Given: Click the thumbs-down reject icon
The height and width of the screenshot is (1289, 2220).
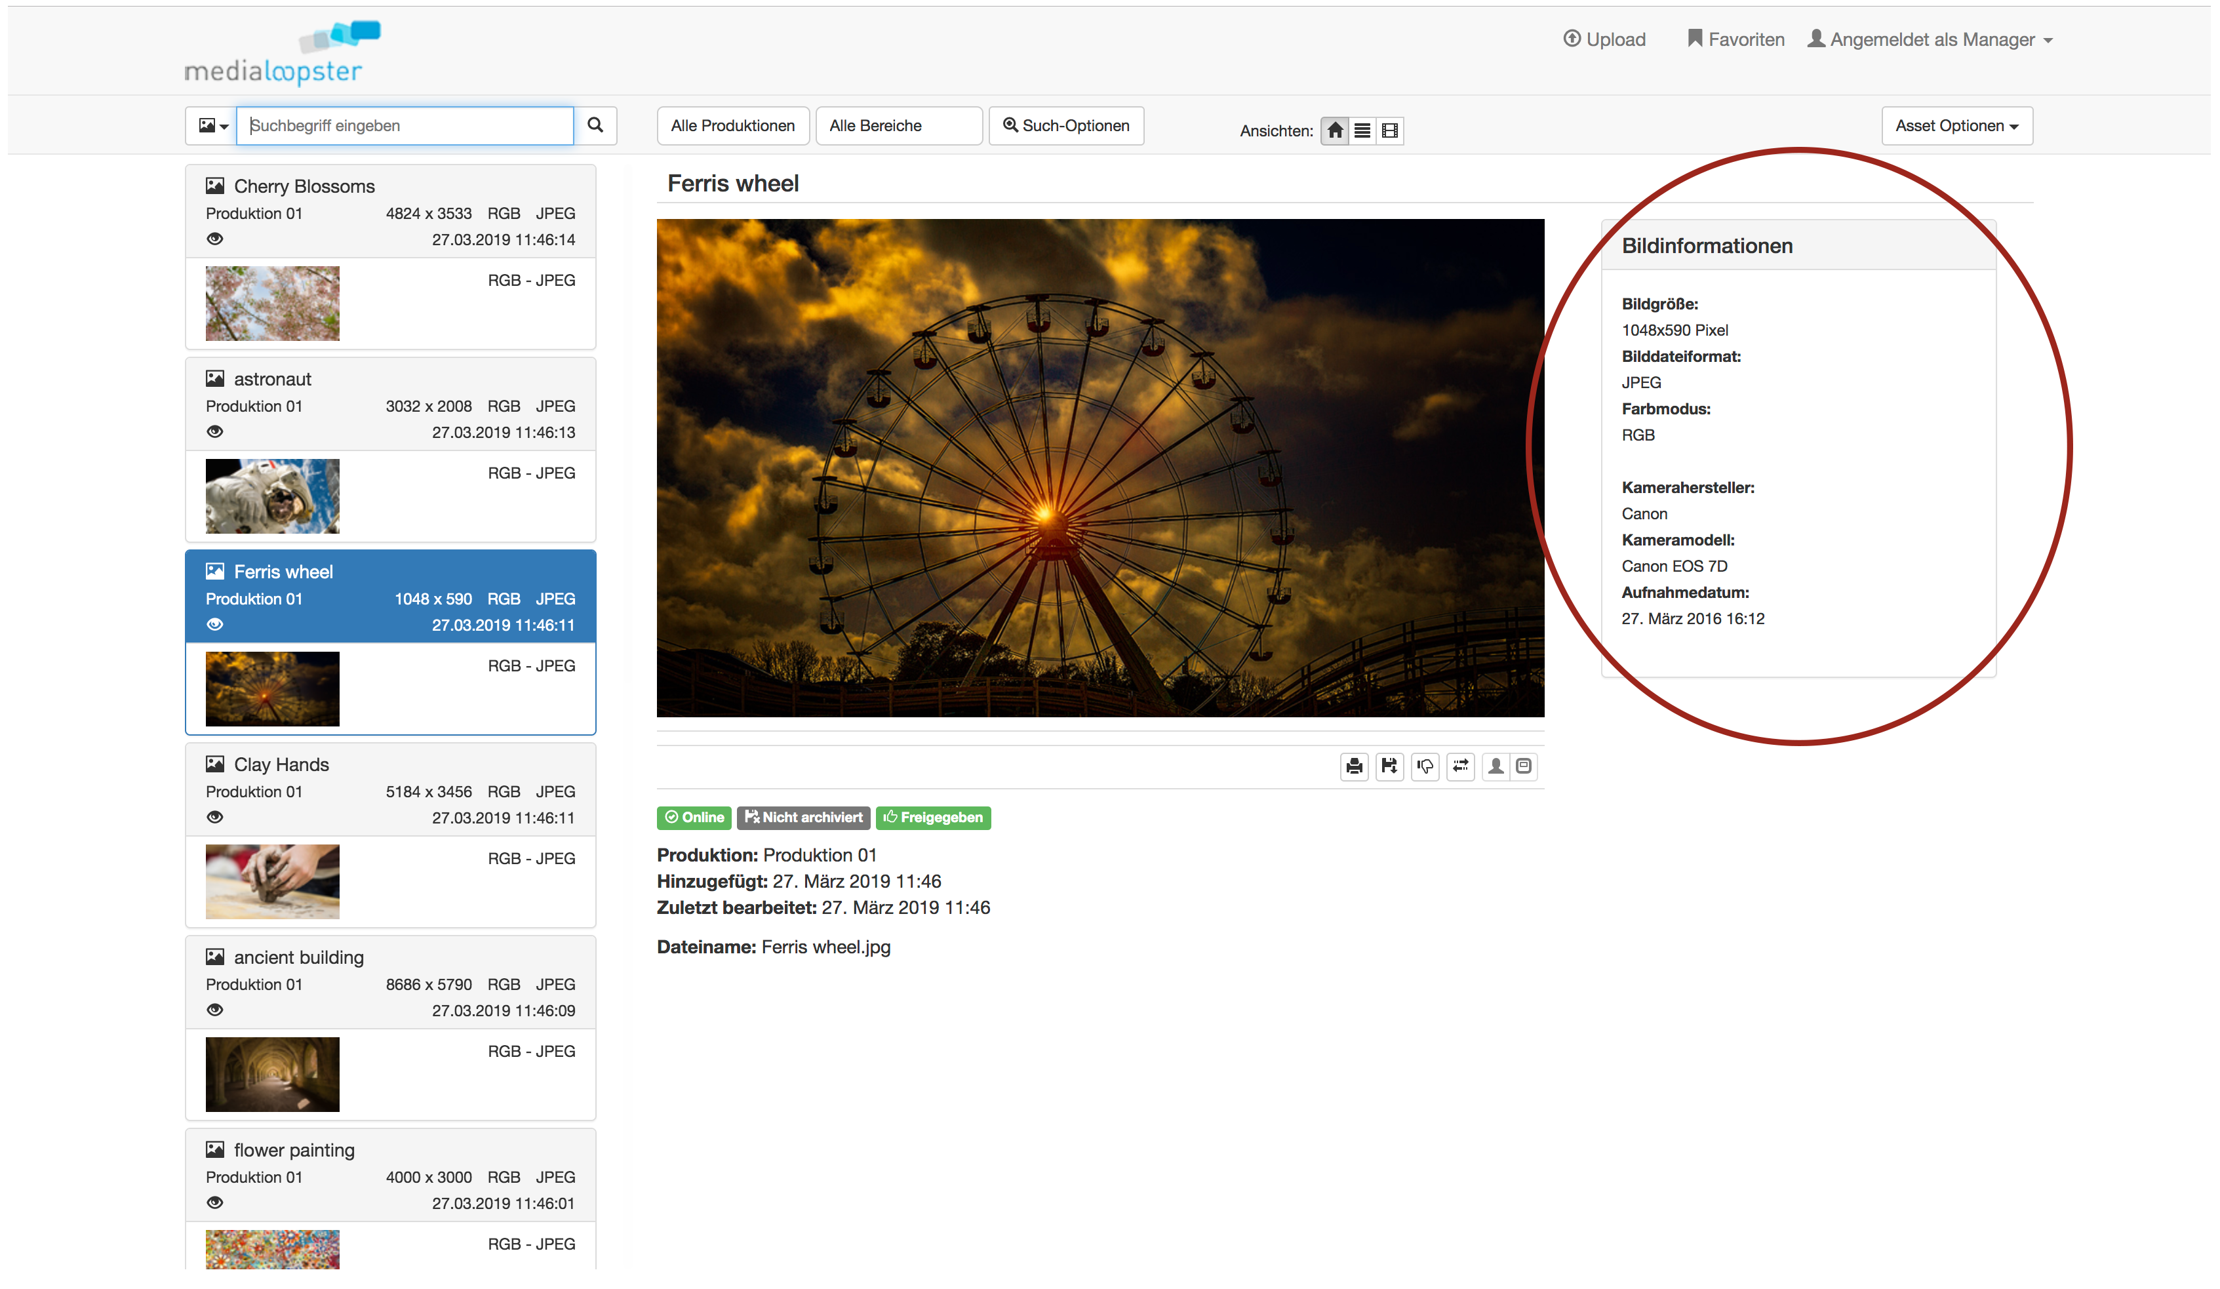Looking at the screenshot, I should click(1425, 766).
